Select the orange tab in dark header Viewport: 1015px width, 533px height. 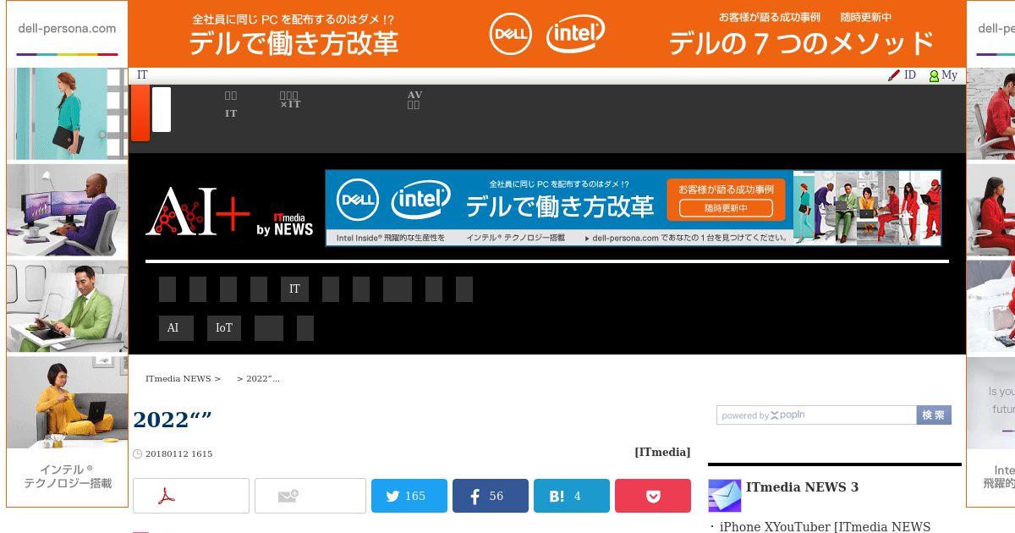coord(140,113)
